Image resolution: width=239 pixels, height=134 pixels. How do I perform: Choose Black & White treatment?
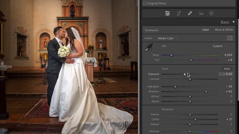point(224,30)
